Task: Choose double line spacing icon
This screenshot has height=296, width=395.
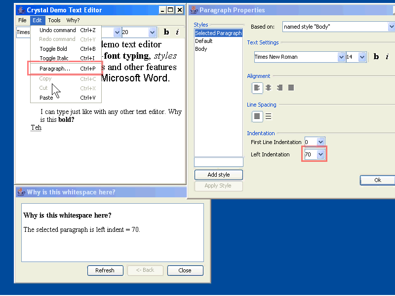Action: pos(269,116)
